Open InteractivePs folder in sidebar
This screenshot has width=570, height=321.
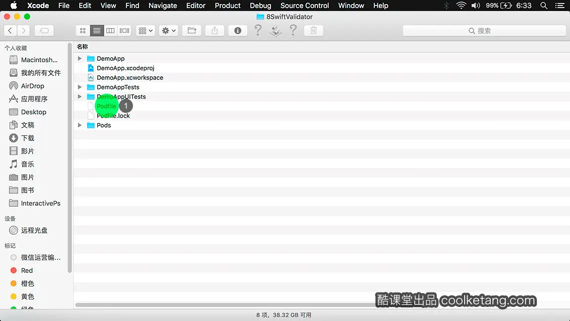35,203
